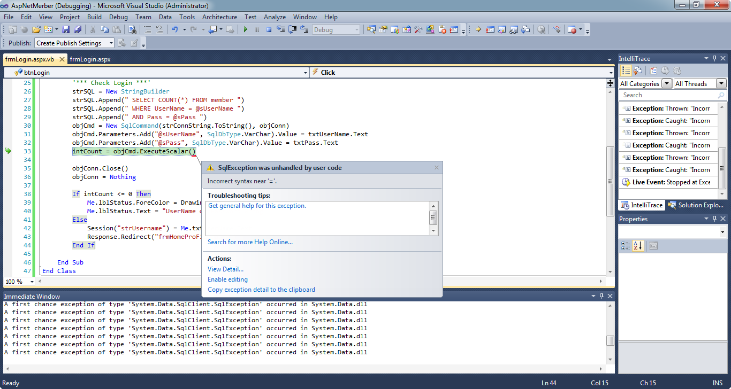The width and height of the screenshot is (731, 389).
Task: Click the Enable editing action link
Action: 227,279
